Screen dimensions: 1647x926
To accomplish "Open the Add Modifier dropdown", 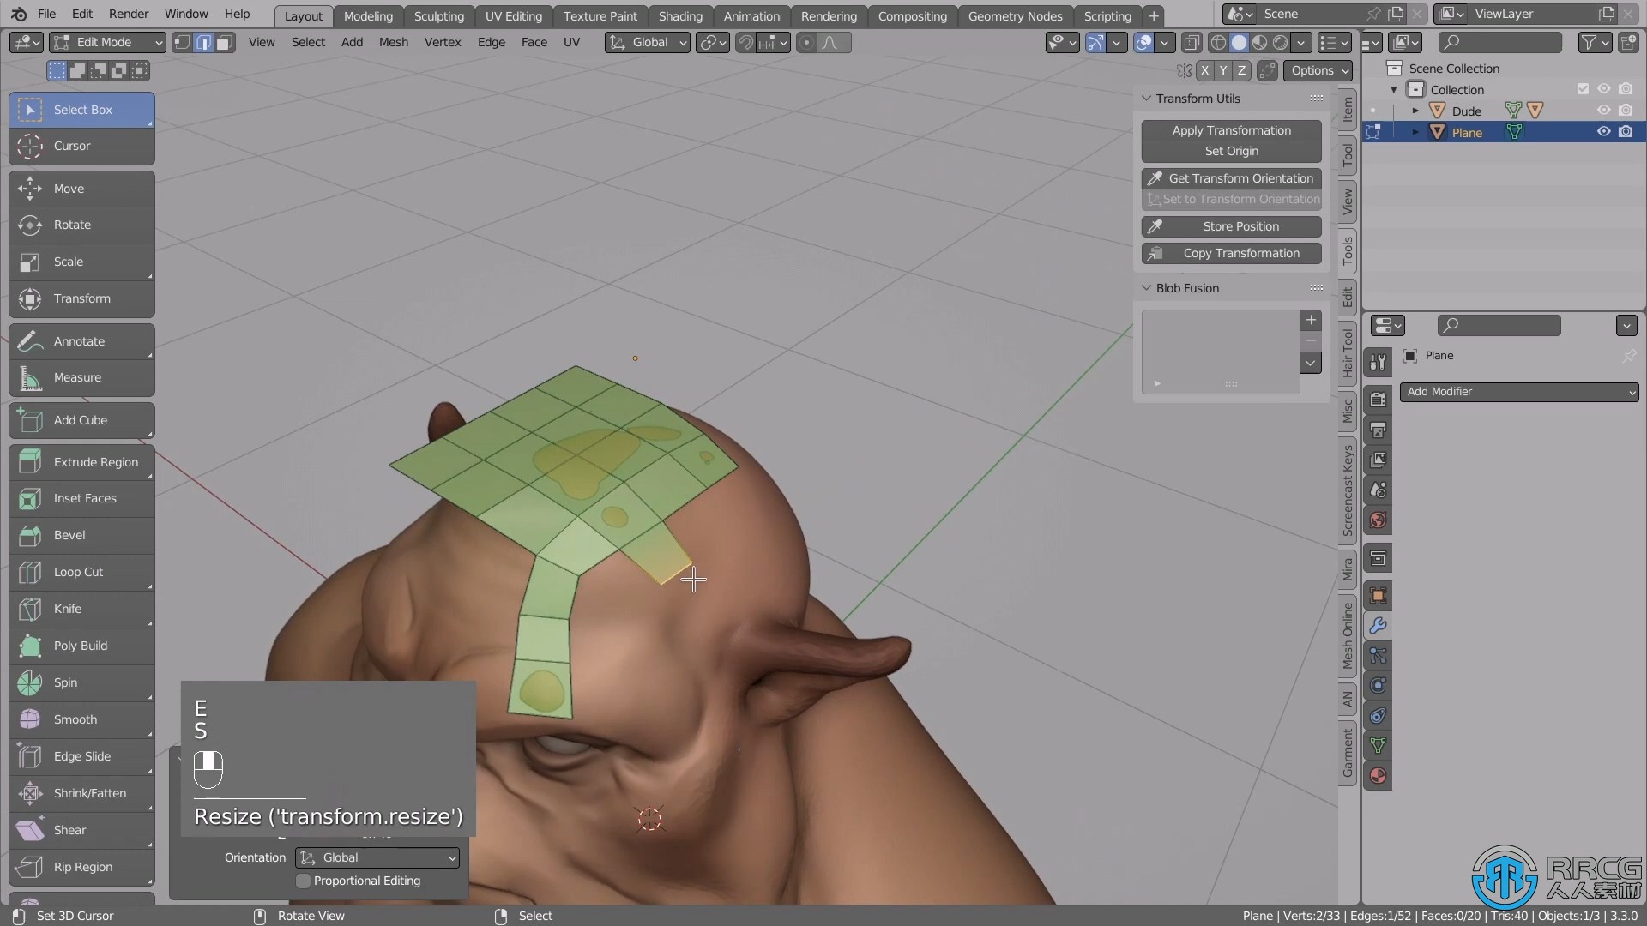I will tap(1517, 391).
